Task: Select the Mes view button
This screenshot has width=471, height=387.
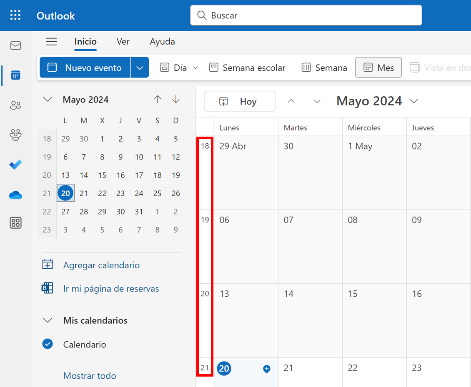Action: (x=378, y=67)
